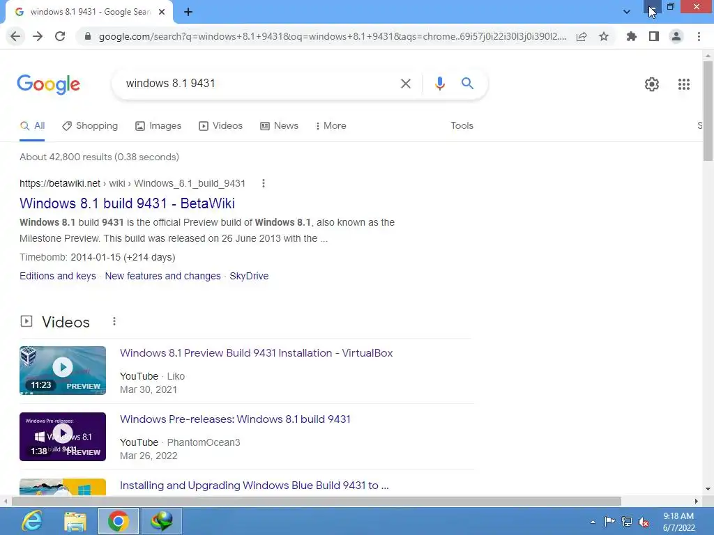Screen dimensions: 714x535
Task: Open the Chrome profile avatar
Action: tap(676, 36)
